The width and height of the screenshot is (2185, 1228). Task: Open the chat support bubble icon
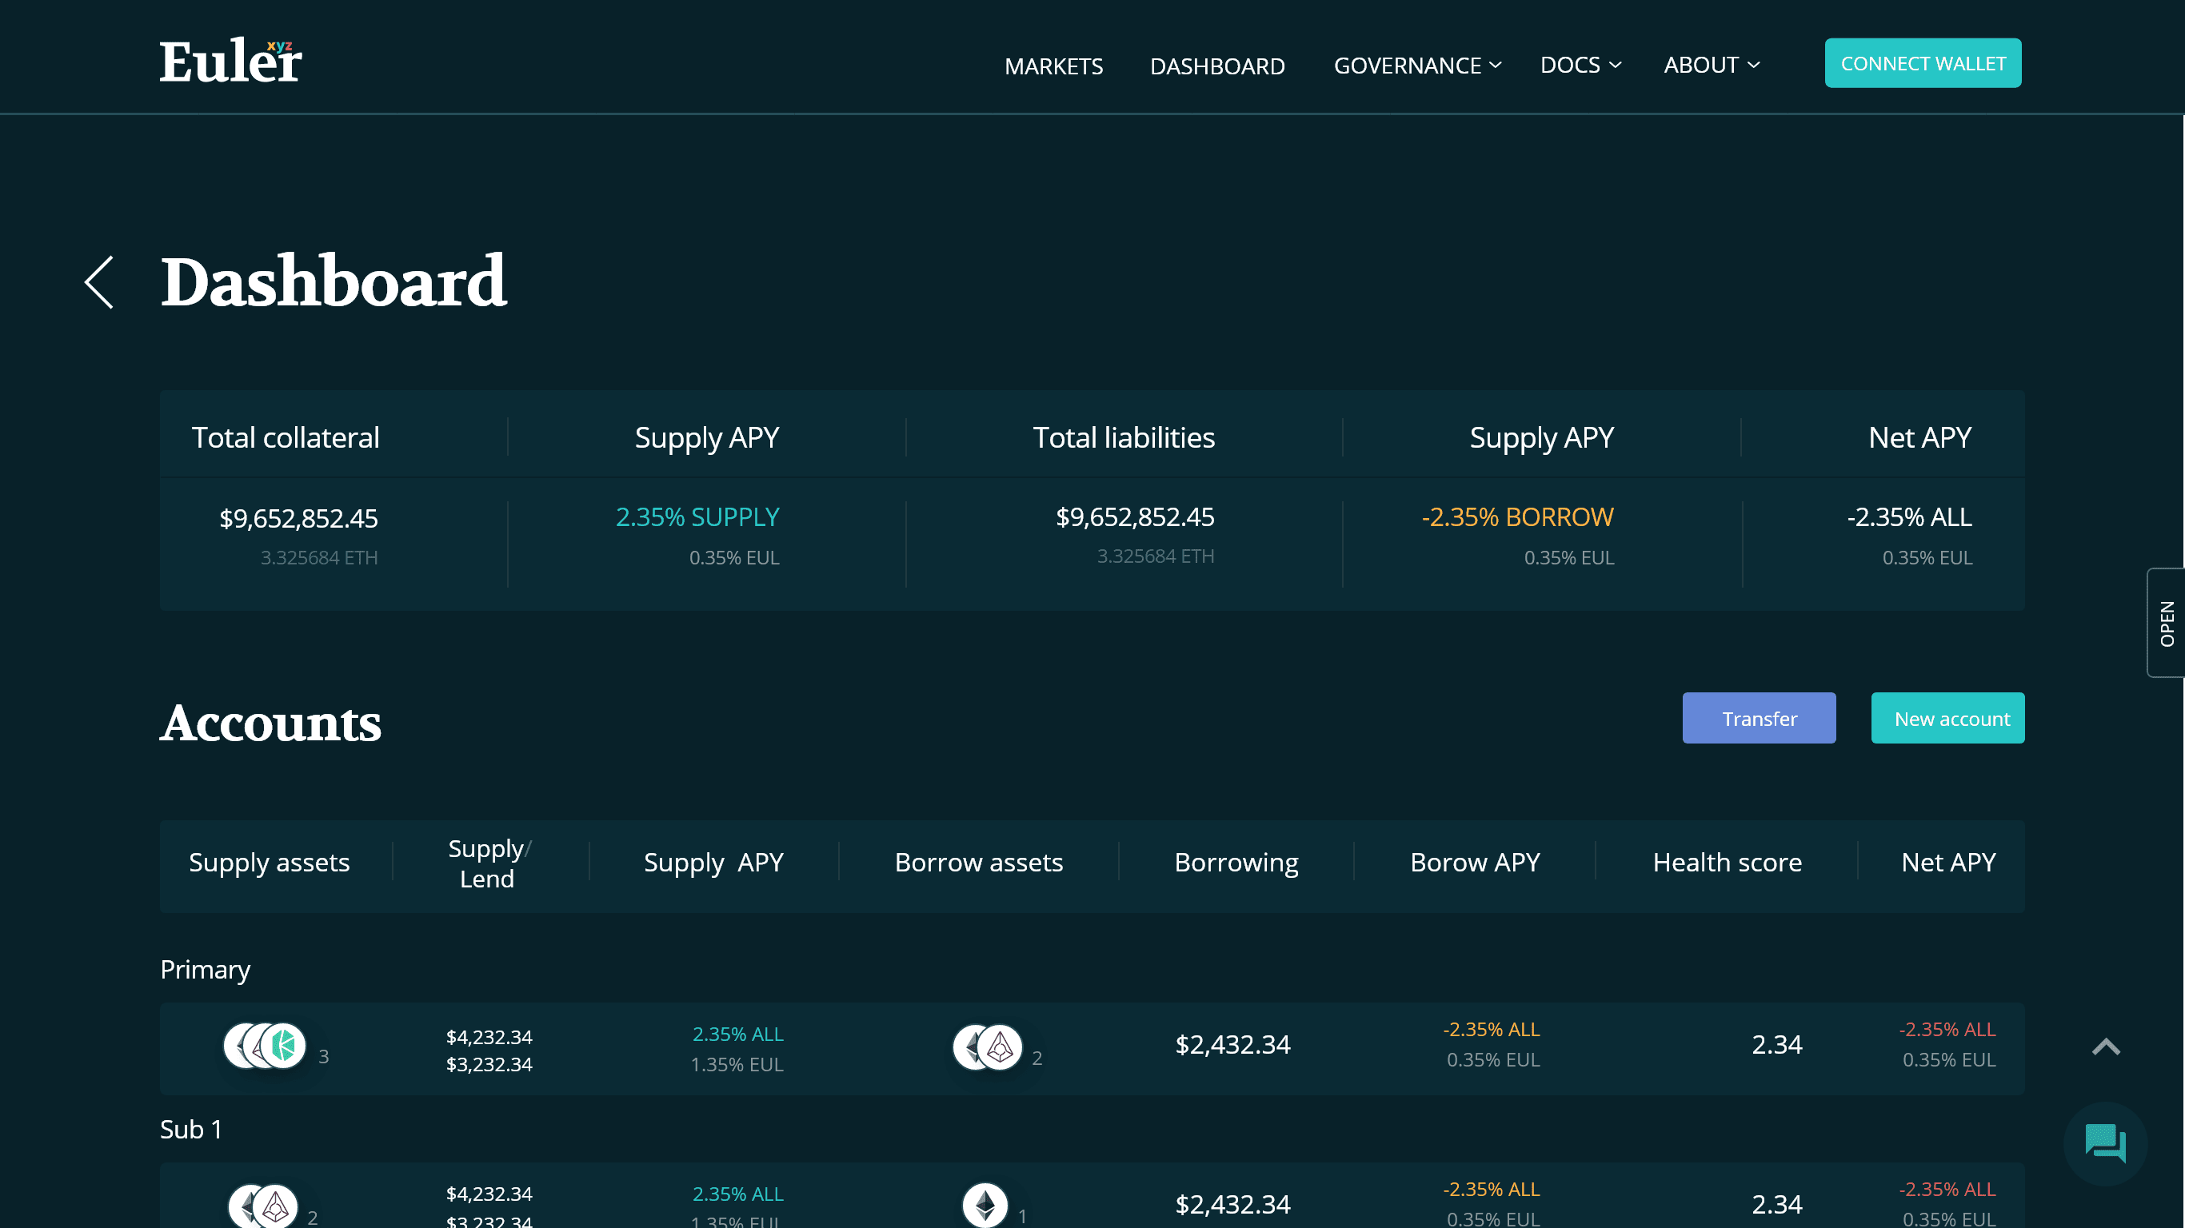click(x=2104, y=1143)
